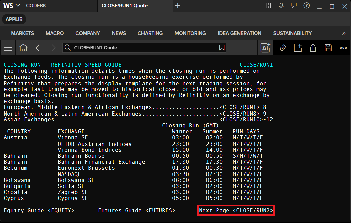351x223 pixels.
Task: Add a new tab with plus
Action: 178,6
